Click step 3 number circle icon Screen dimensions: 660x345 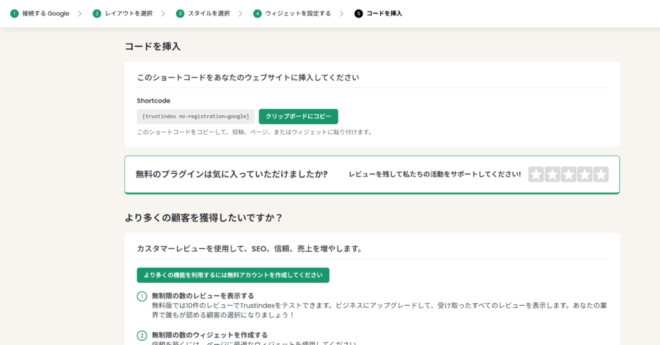(x=180, y=14)
